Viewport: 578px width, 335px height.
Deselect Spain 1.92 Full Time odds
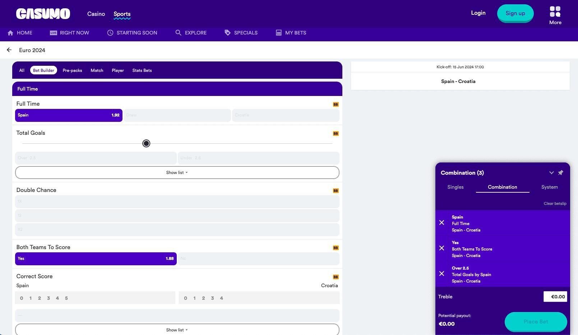pos(69,115)
